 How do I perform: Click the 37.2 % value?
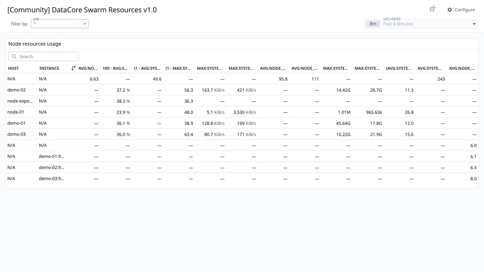[123, 90]
